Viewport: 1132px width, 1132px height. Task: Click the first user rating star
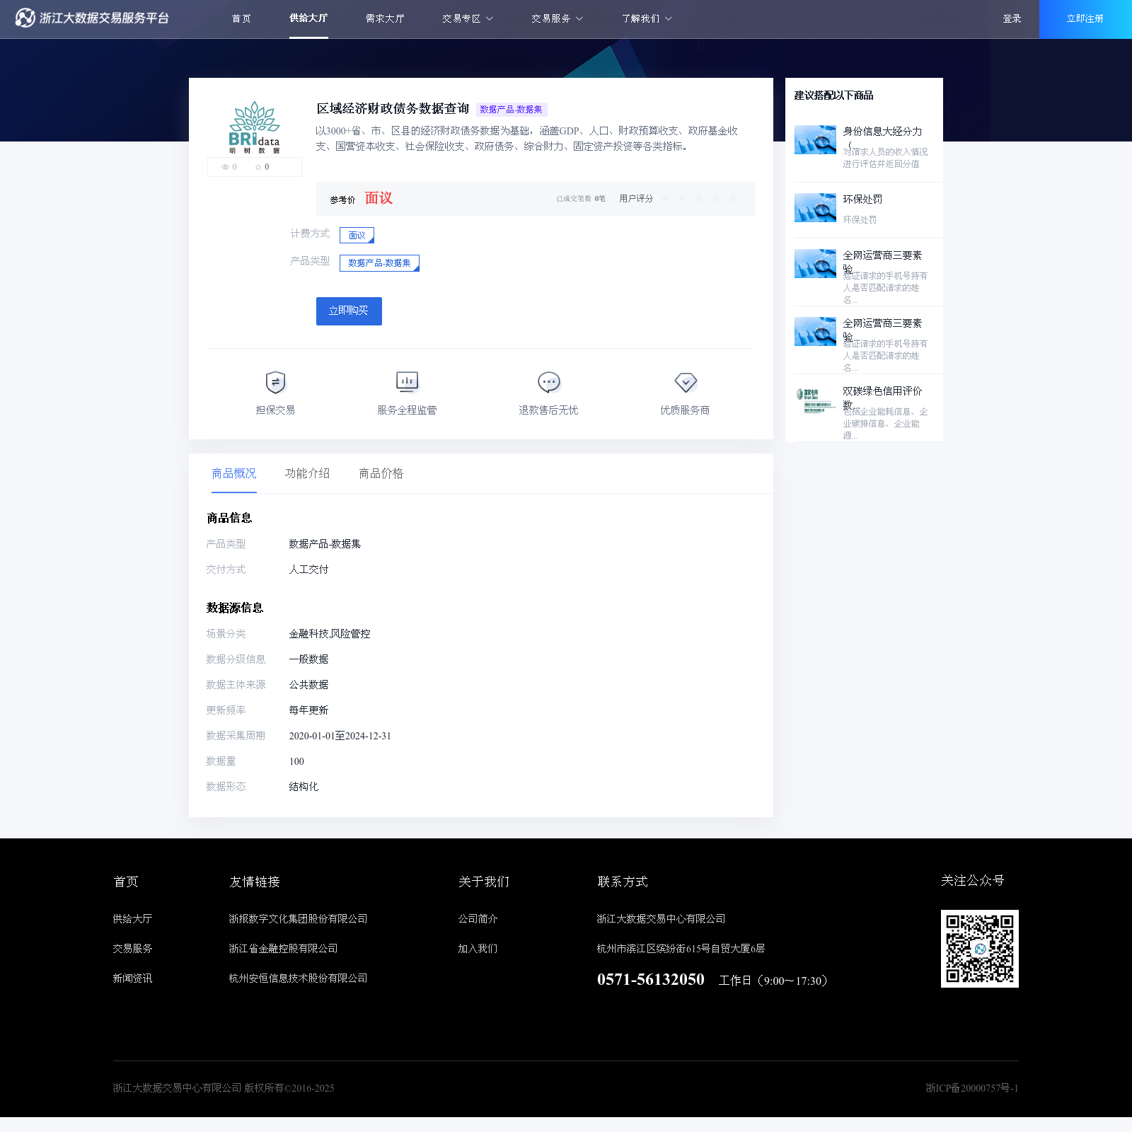click(665, 198)
